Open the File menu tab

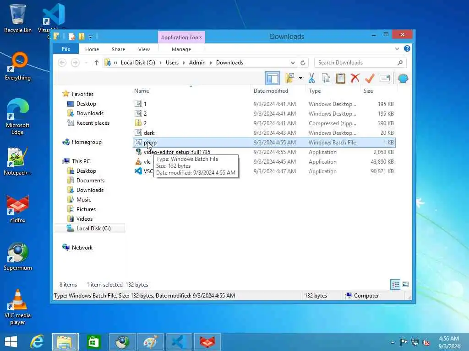coord(66,49)
